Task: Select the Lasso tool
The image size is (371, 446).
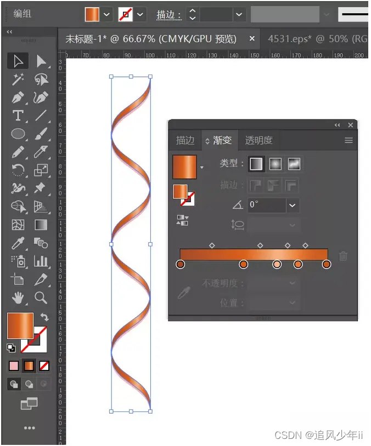Action: pos(41,79)
